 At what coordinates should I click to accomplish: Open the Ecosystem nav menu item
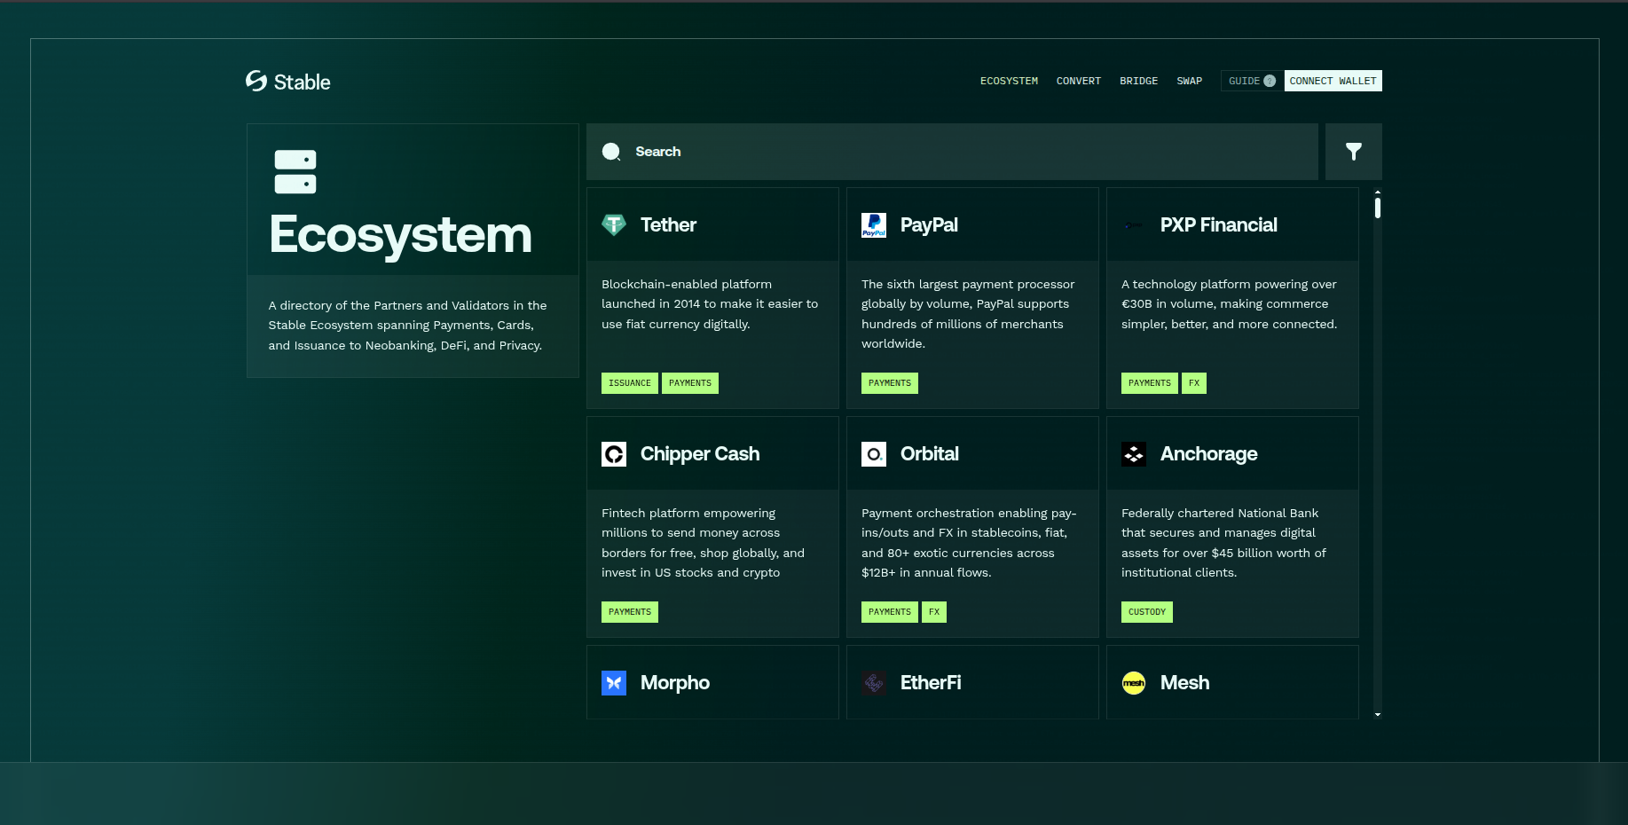pos(1009,81)
